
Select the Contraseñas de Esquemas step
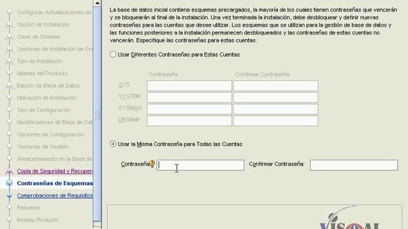tap(55, 183)
